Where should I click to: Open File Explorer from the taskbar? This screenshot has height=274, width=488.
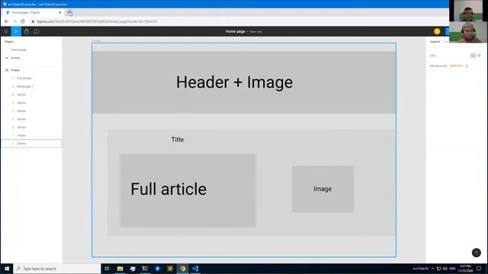tap(120, 269)
